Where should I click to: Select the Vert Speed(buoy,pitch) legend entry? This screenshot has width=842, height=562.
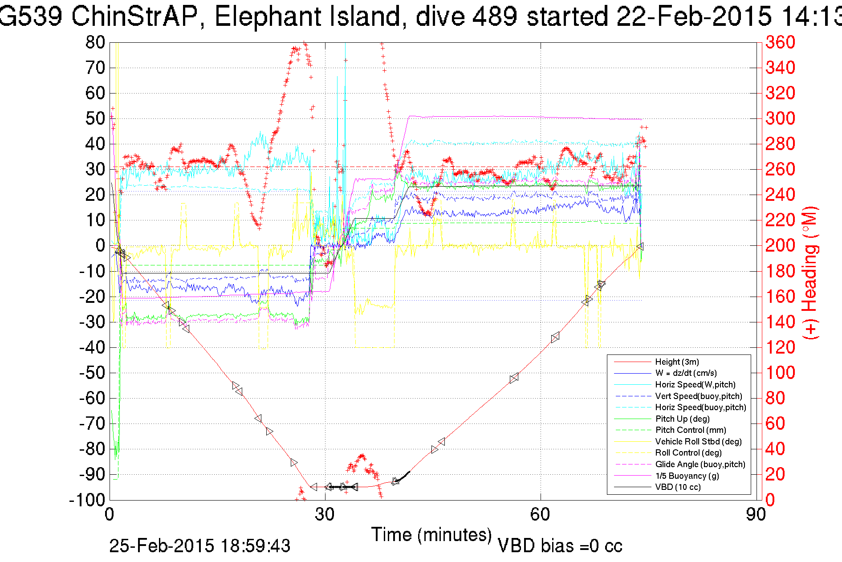(x=698, y=396)
